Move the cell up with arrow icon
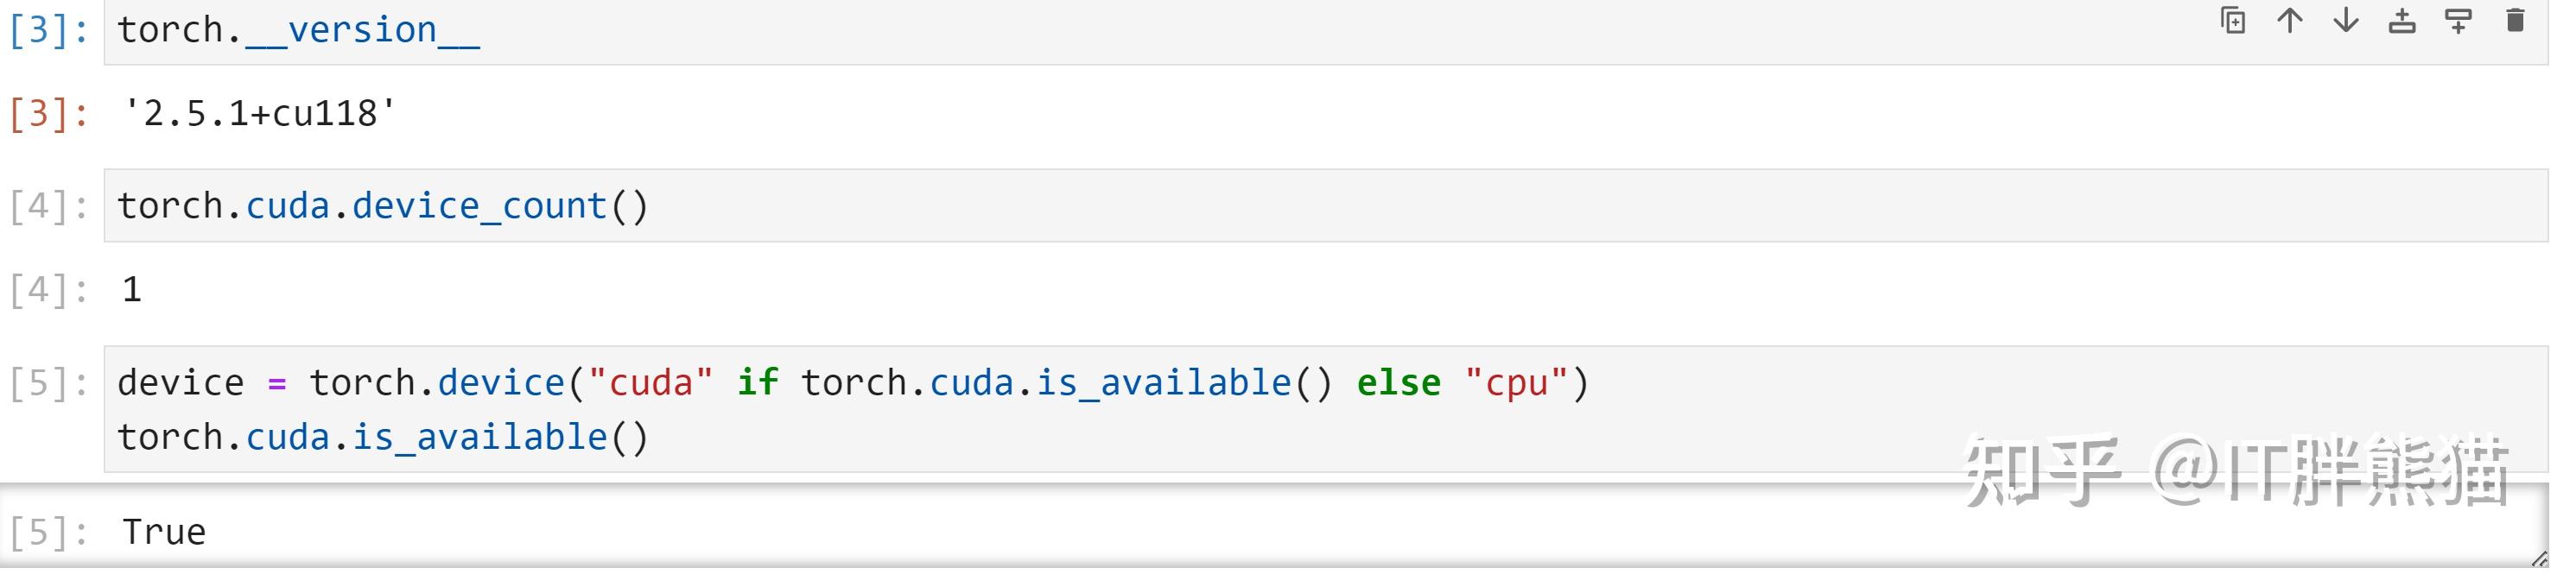The height and width of the screenshot is (574, 2576). point(2289,21)
